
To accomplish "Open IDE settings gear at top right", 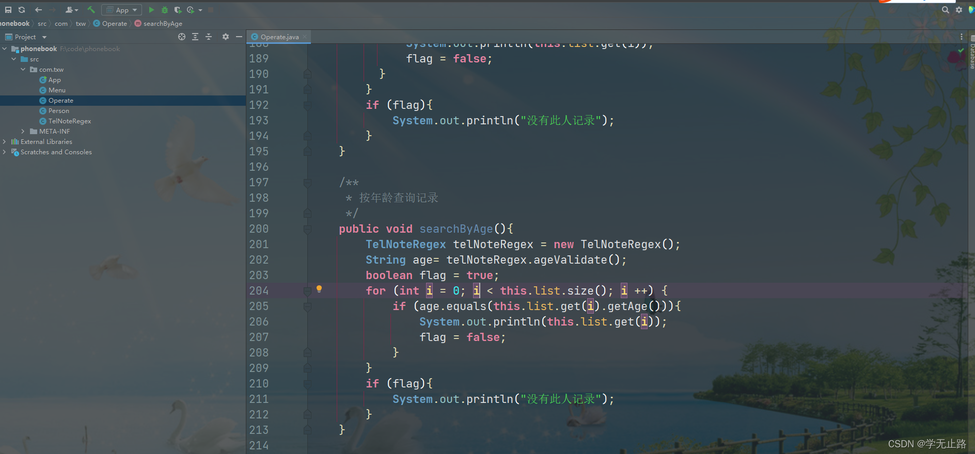I will click(x=959, y=10).
